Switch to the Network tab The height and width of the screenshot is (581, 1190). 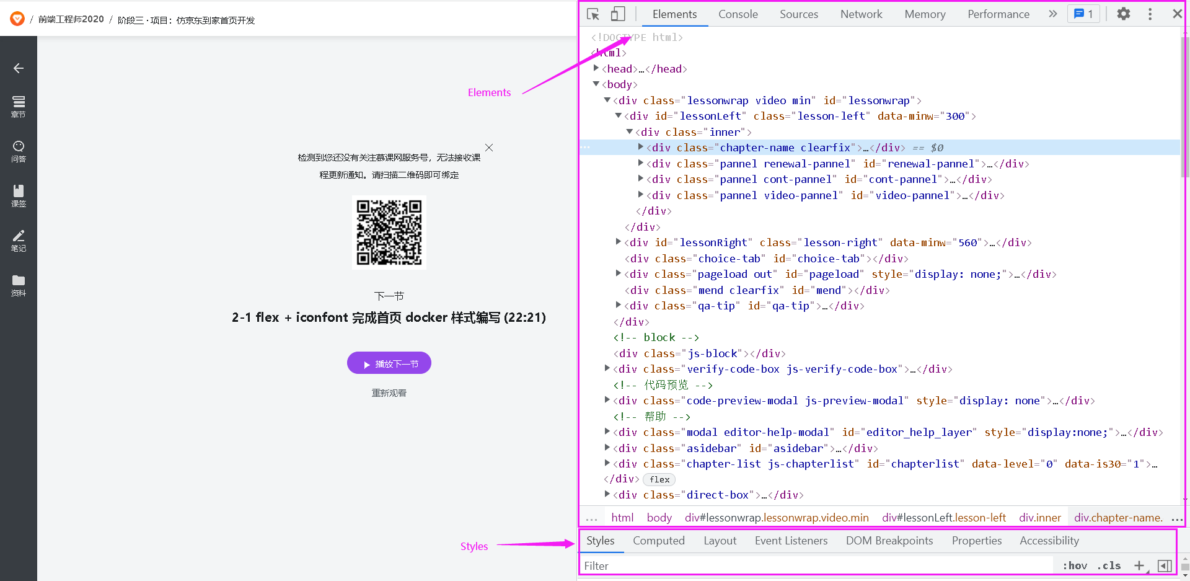[x=862, y=14]
